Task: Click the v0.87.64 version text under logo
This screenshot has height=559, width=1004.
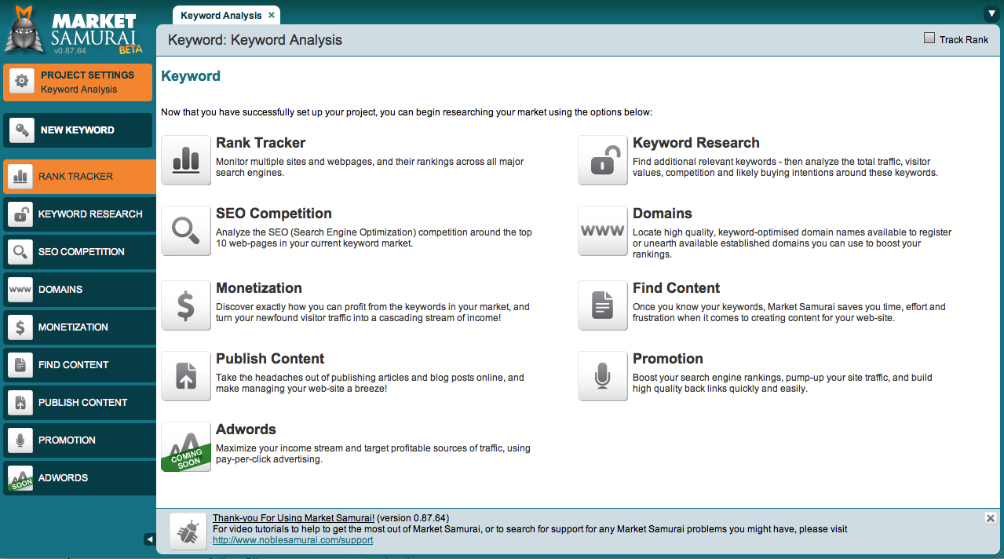Action: point(71,51)
